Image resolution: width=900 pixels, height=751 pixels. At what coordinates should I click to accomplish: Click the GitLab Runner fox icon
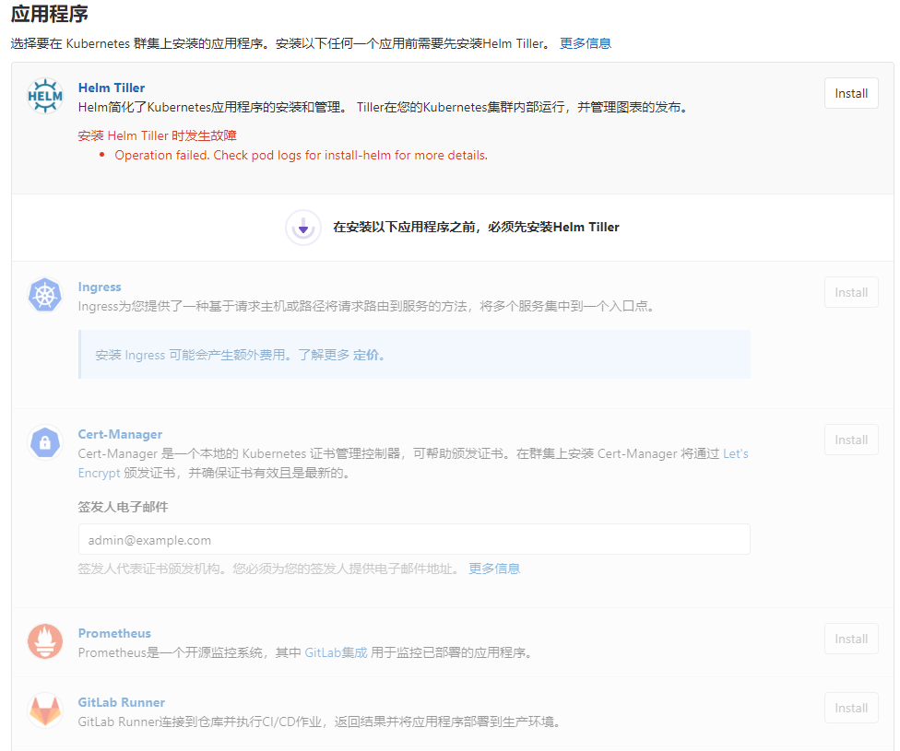(45, 710)
